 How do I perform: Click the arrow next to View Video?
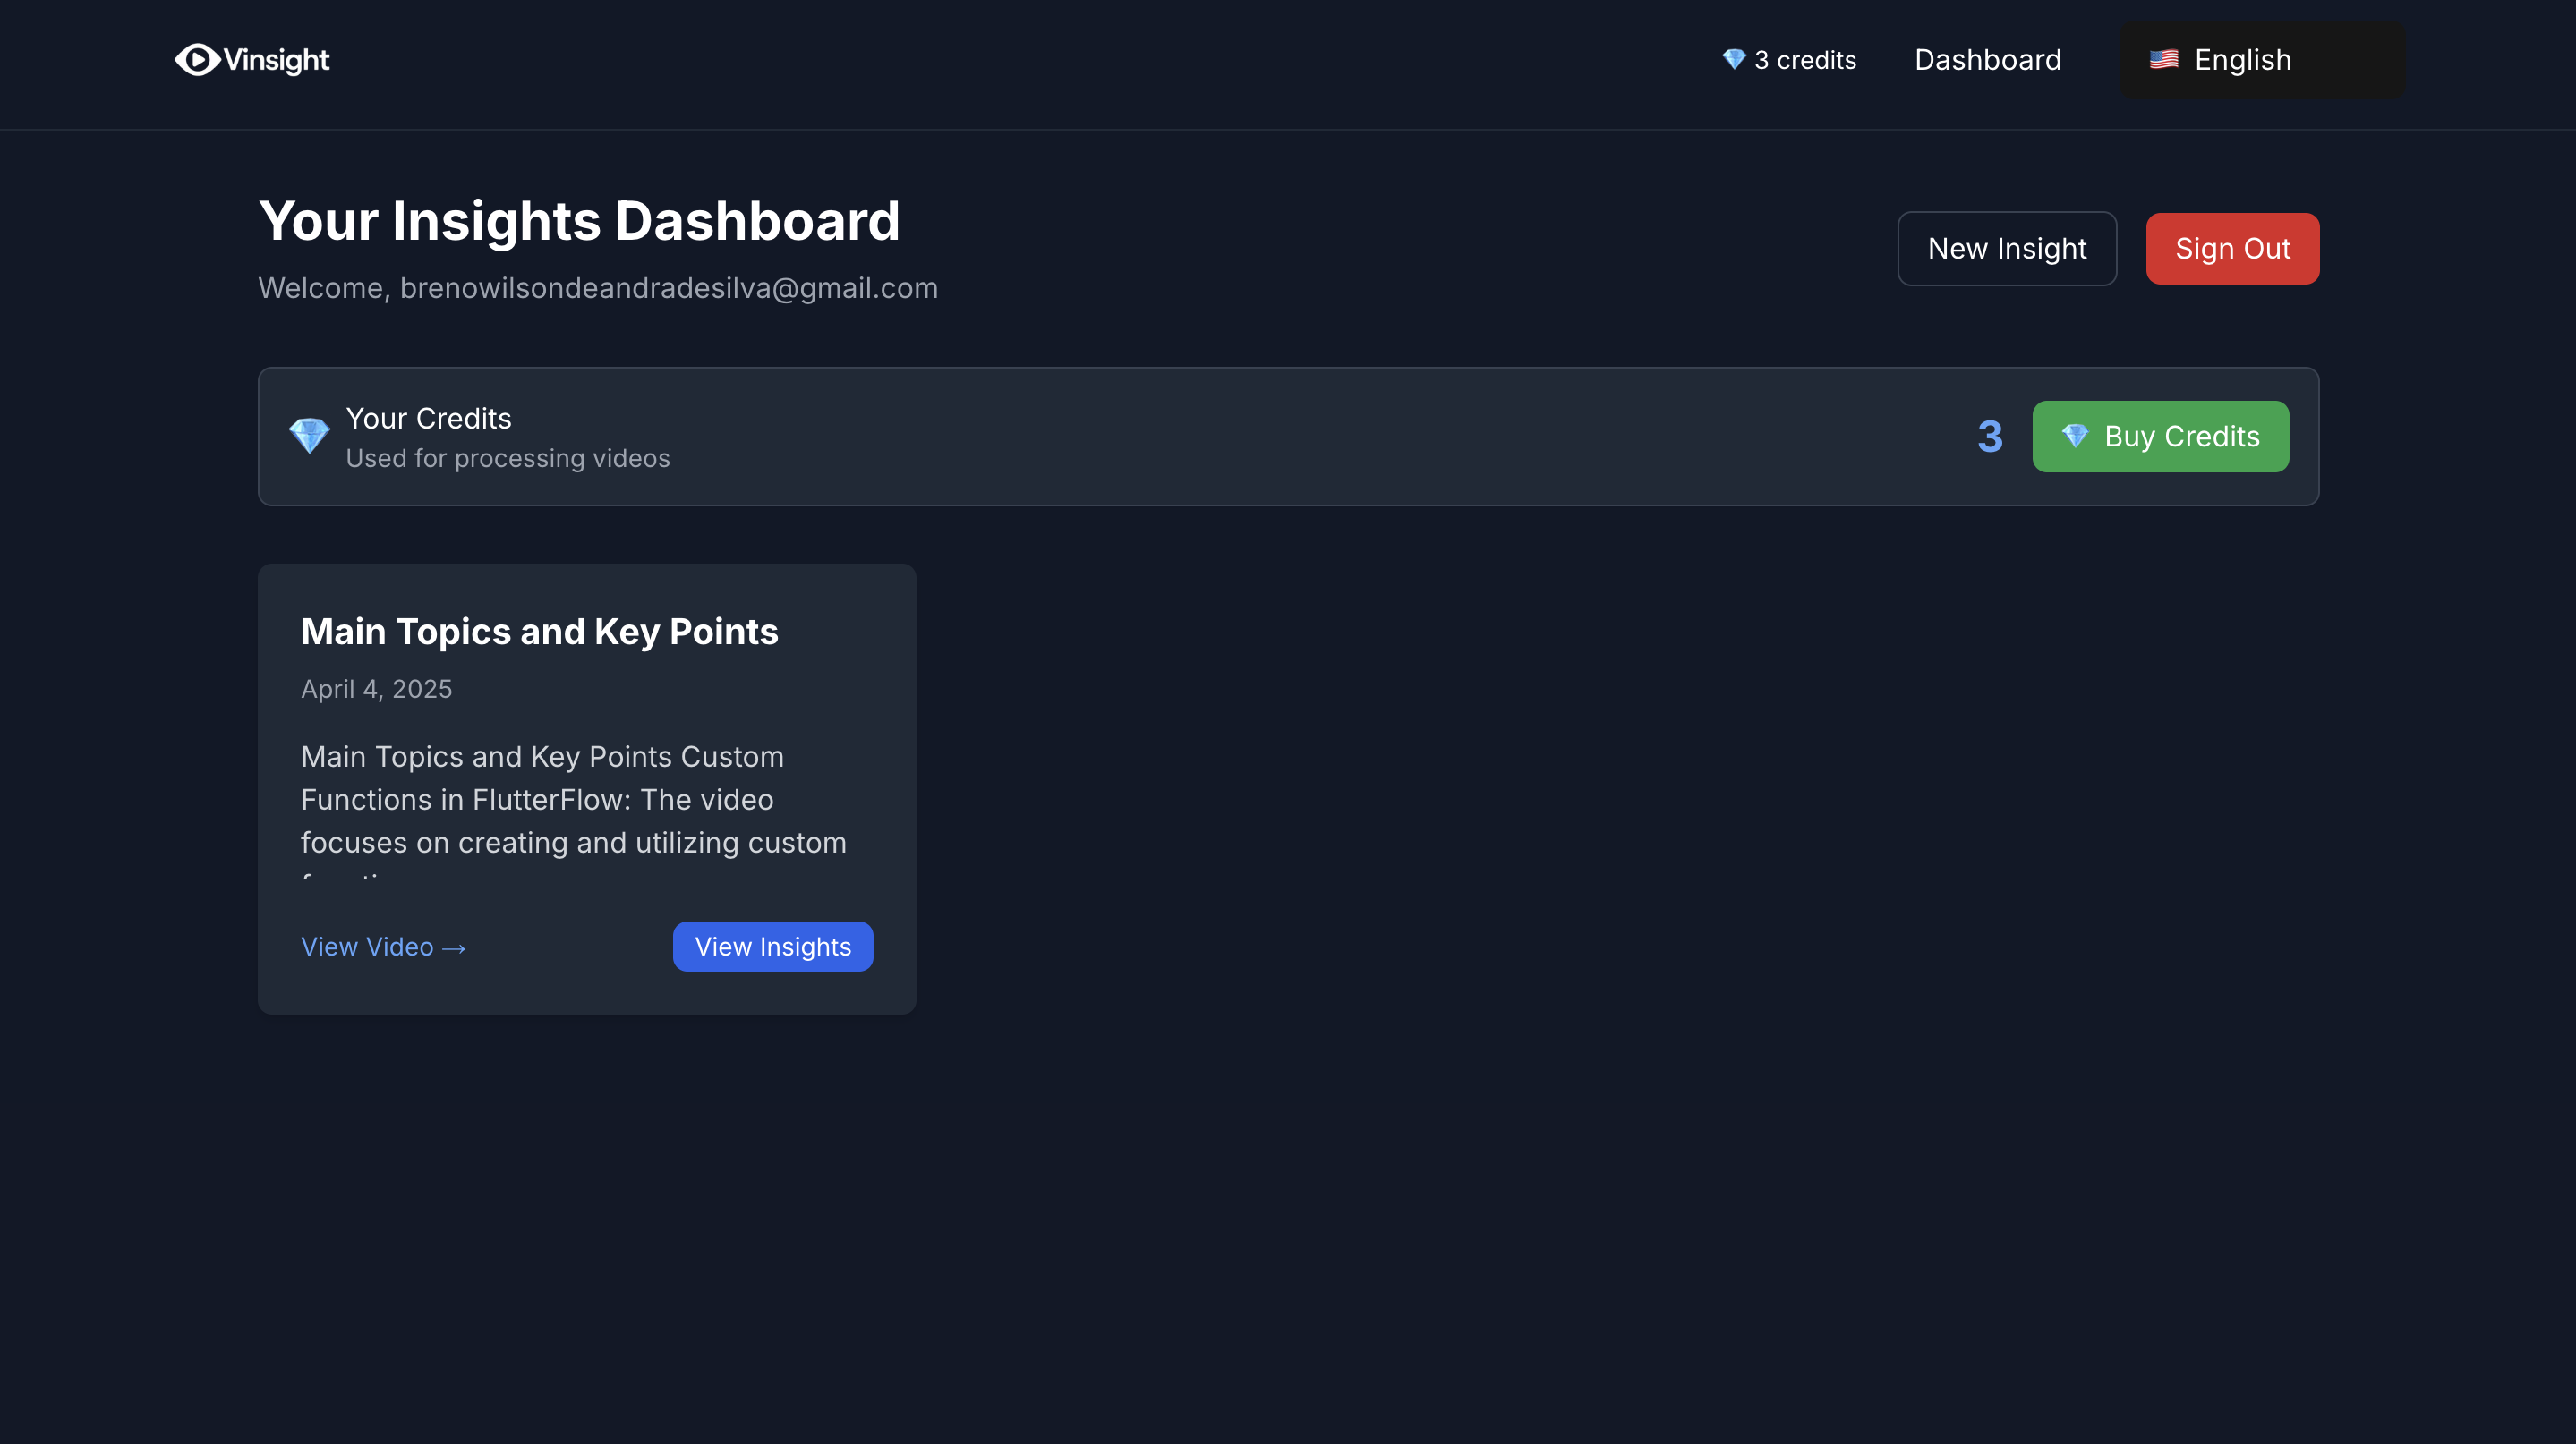coord(454,948)
